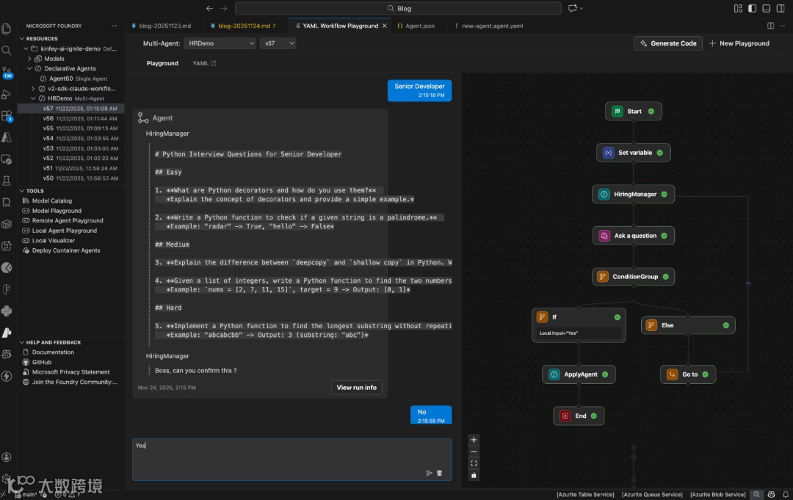Open the Remote Explorer activity icon
The height and width of the screenshot is (500, 793).
click(x=7, y=159)
